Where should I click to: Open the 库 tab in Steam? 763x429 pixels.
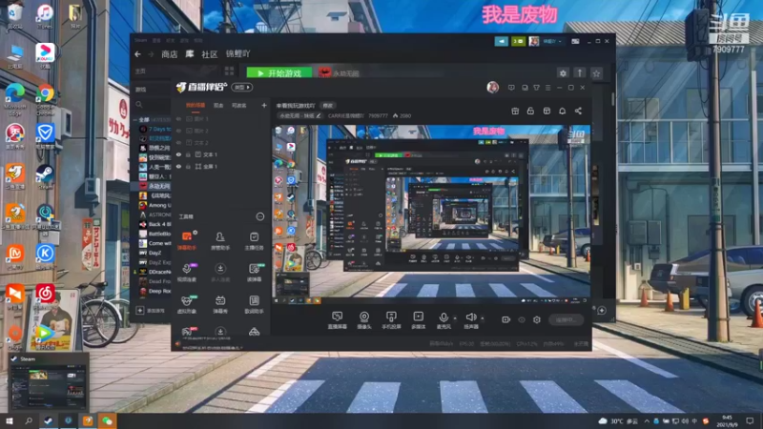(x=190, y=54)
